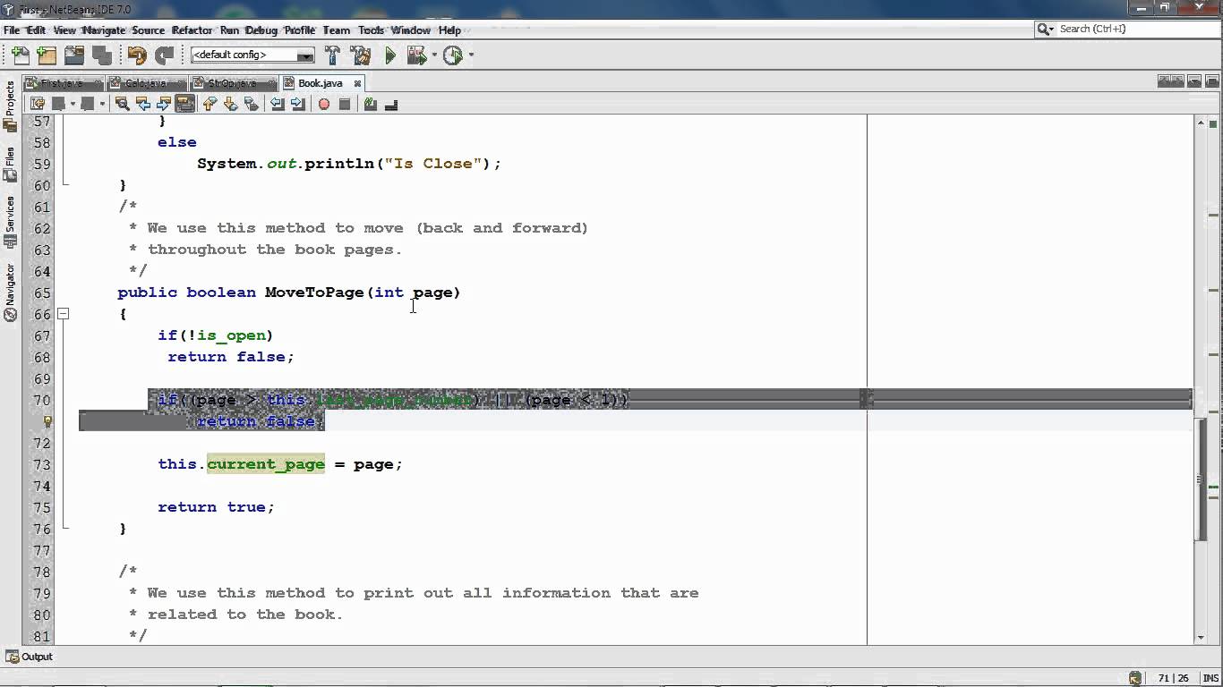Open the Debug menu
The width and height of the screenshot is (1223, 687).
point(261,30)
